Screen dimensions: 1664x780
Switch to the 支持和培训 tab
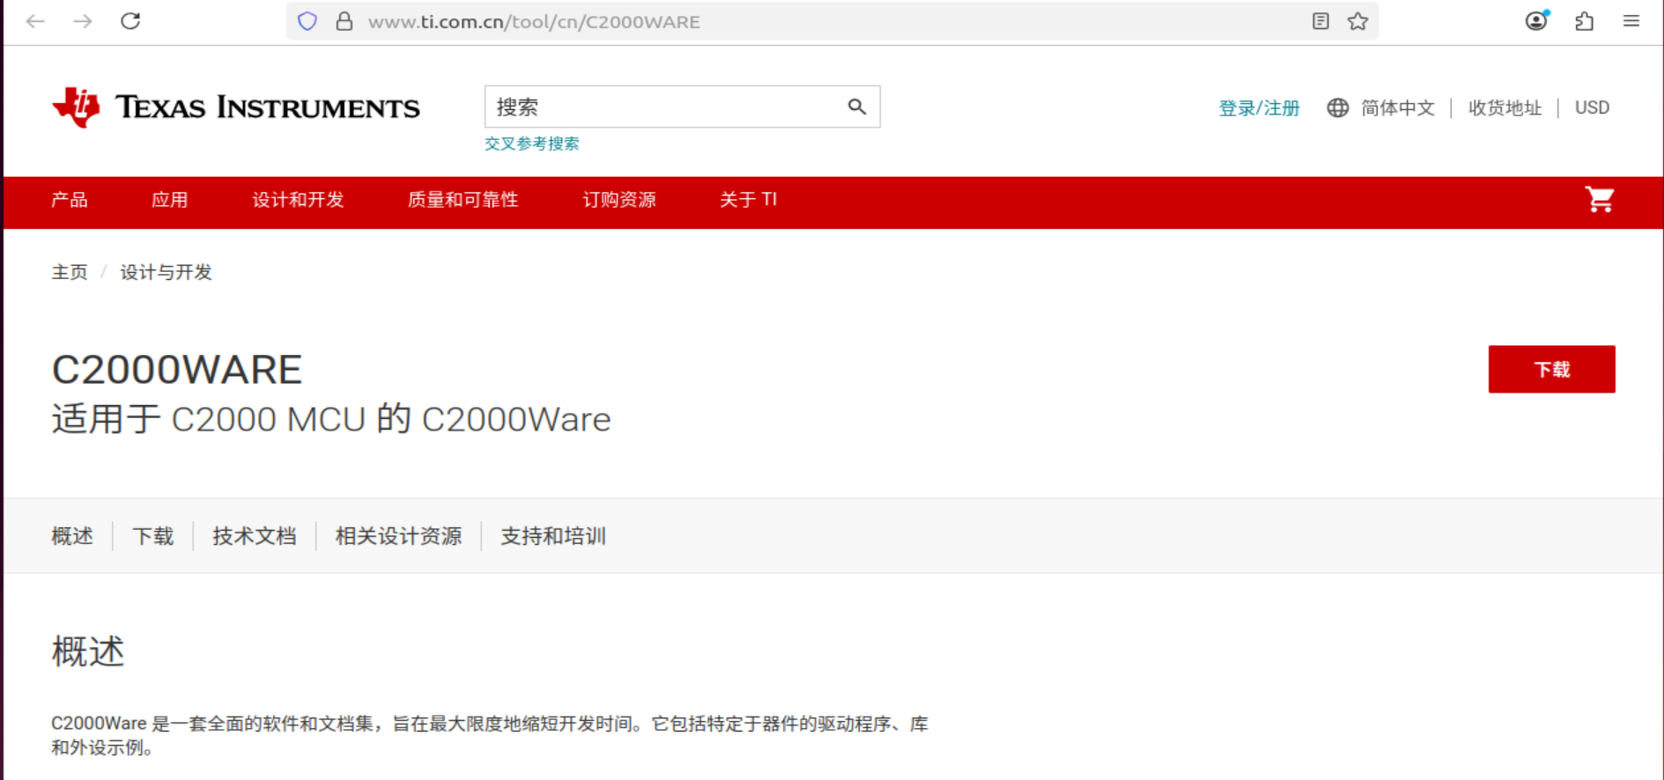(x=553, y=536)
